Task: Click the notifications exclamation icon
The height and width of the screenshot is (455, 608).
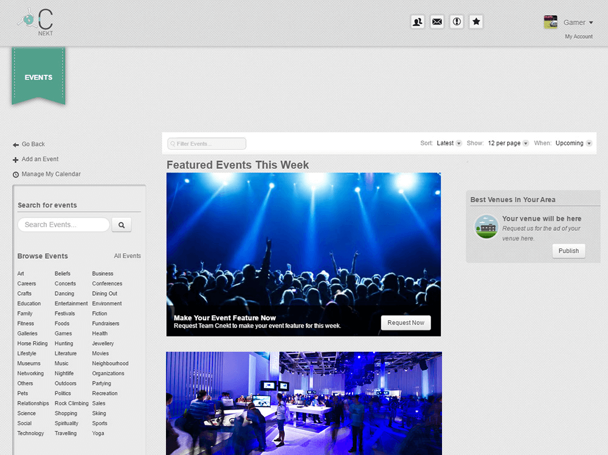Action: 456,21
